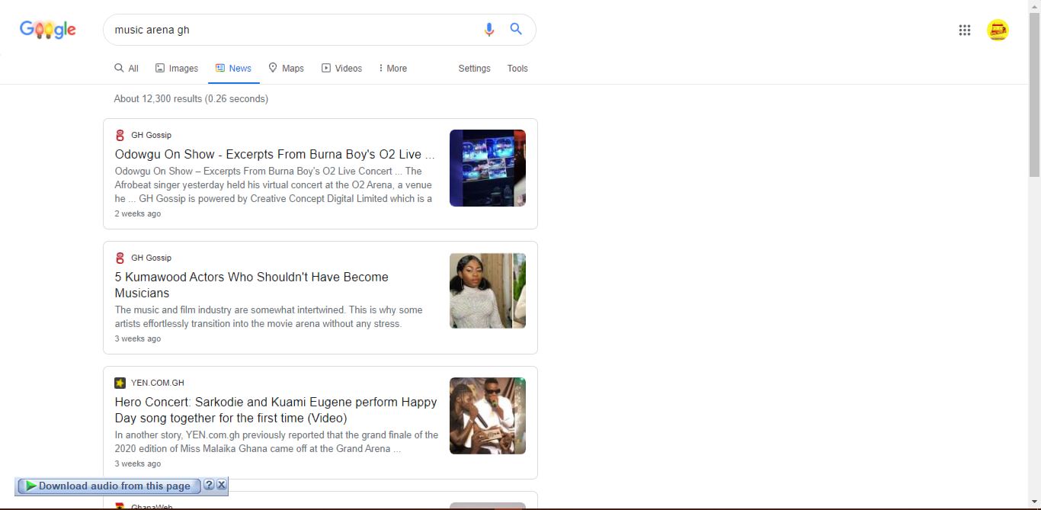Click GH Gossip favicon on Kumawood result
This screenshot has width=1041, height=510.
[120, 258]
